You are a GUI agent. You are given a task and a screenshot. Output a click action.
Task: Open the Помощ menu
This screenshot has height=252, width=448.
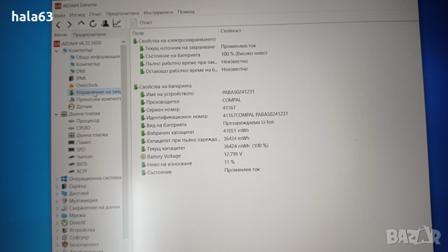pyautogui.click(x=186, y=12)
